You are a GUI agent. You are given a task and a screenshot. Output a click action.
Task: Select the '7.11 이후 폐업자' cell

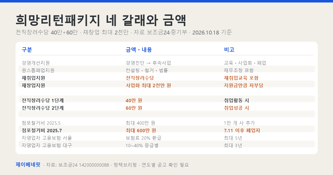click(x=242, y=130)
